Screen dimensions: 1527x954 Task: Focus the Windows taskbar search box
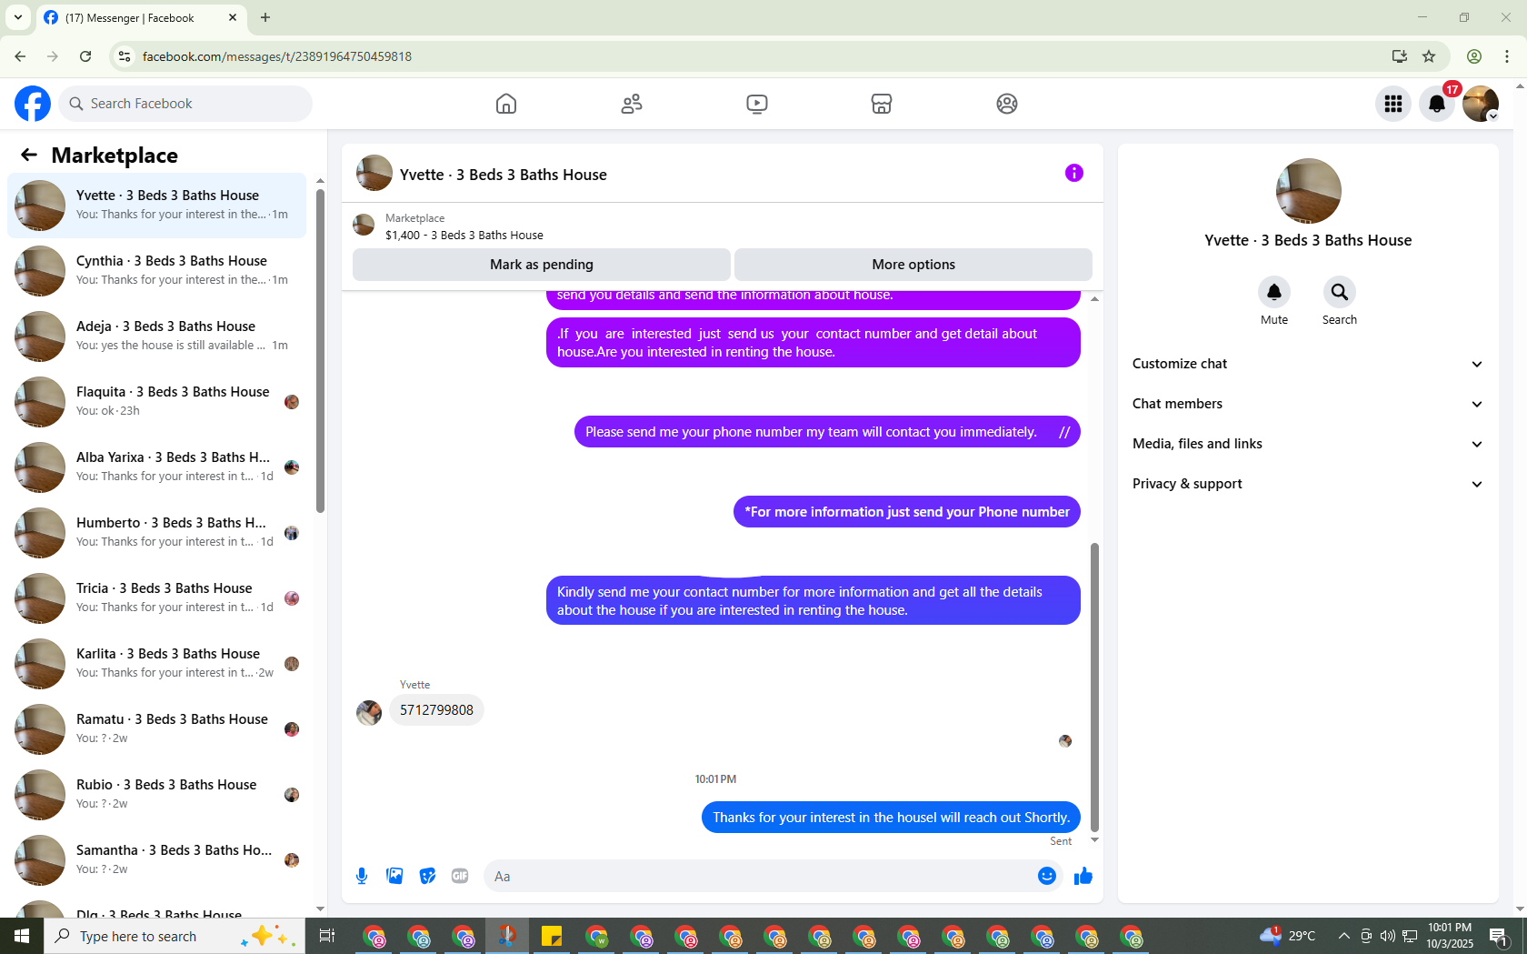pyautogui.click(x=175, y=936)
